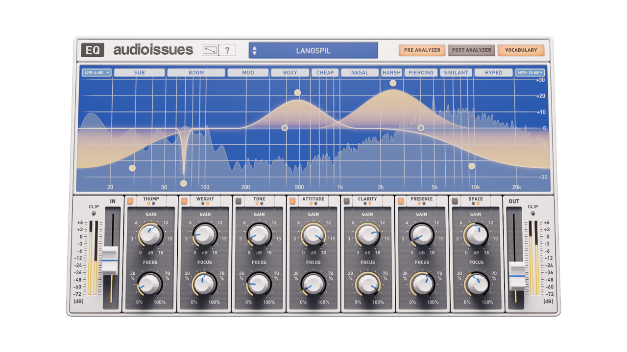Click the PIERCING vocabulary label
Viewport: 627px width, 352px height.
click(x=421, y=73)
